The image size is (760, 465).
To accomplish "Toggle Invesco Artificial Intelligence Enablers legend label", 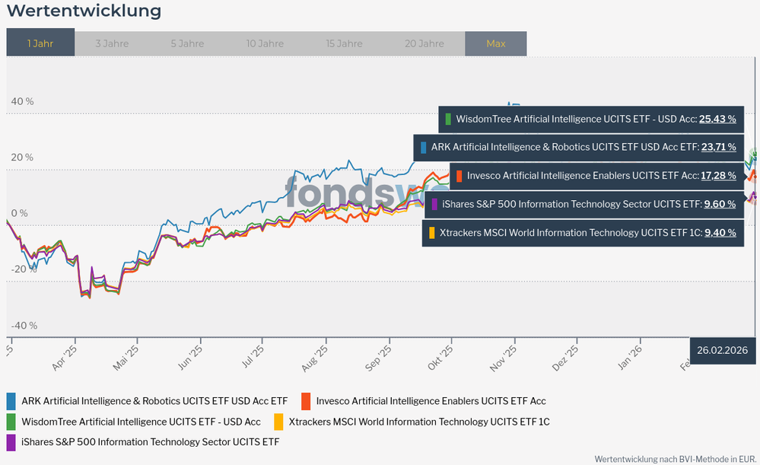I will point(431,401).
